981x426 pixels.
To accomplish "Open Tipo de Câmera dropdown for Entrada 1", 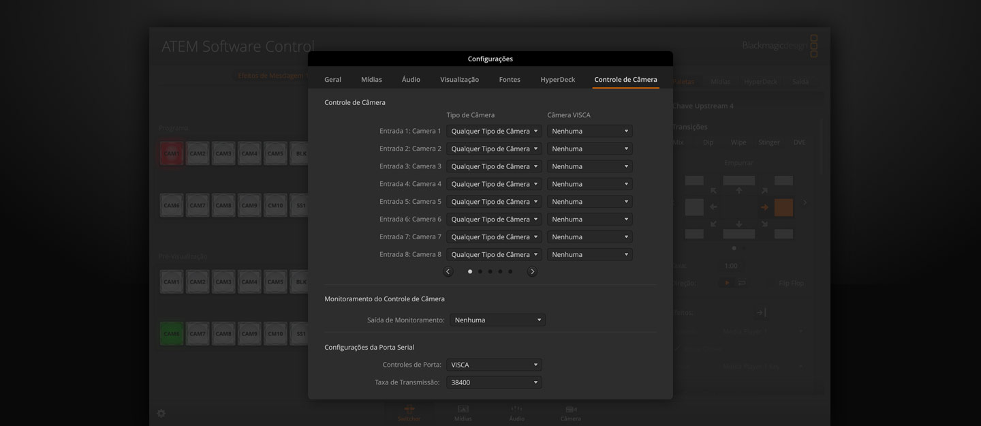I will point(494,131).
